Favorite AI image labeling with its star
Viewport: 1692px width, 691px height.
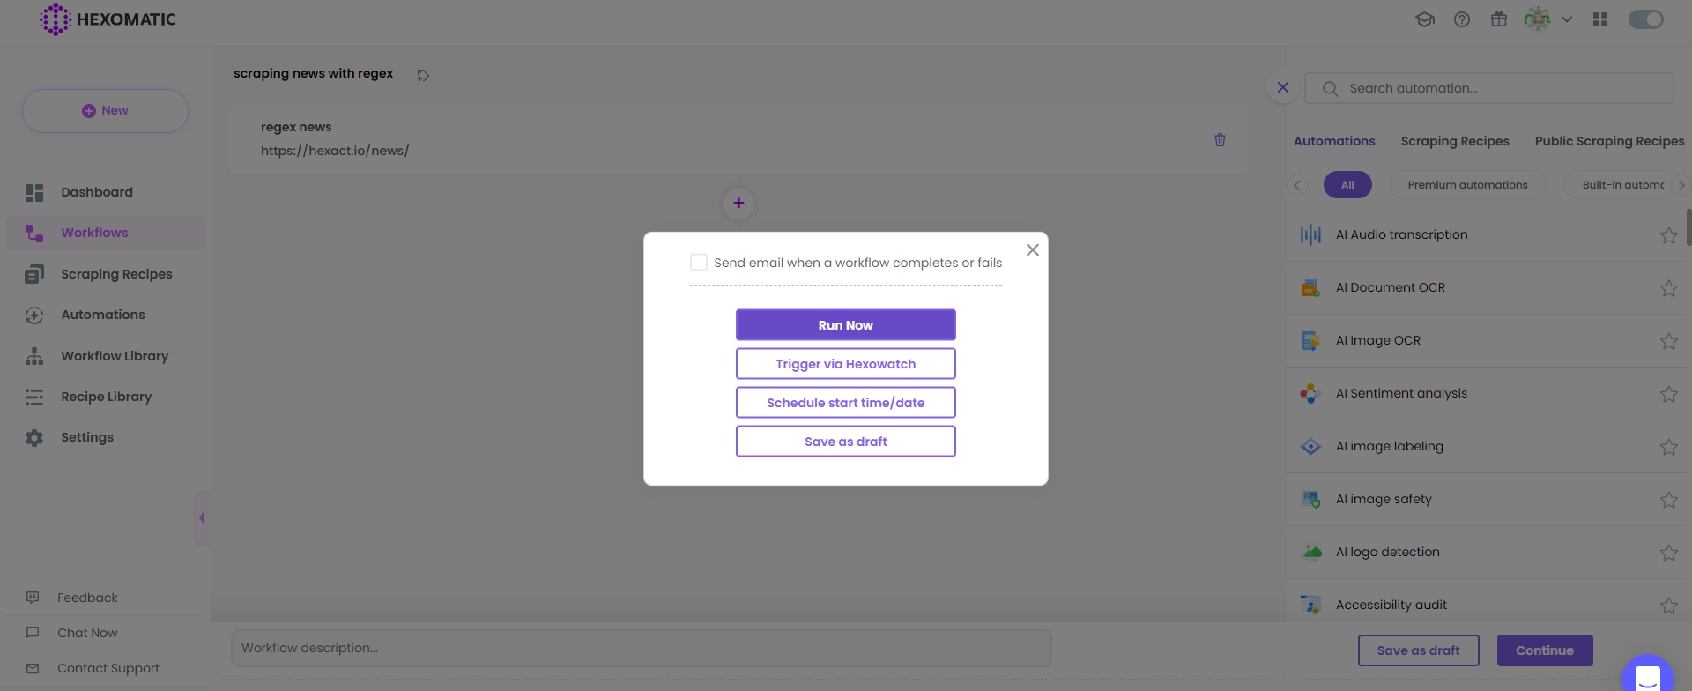tap(1668, 447)
